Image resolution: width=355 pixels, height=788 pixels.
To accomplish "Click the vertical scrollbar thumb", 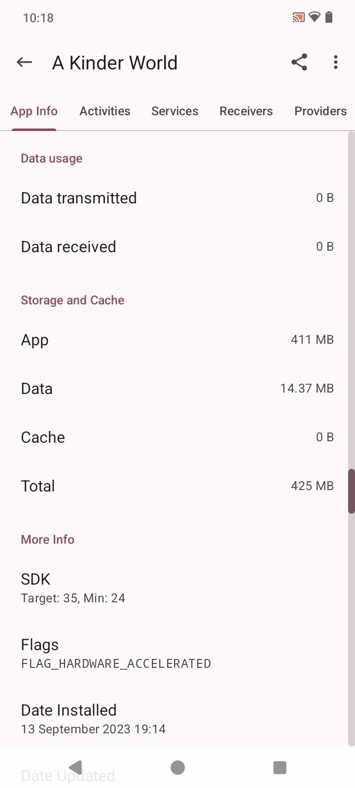I will 352,492.
